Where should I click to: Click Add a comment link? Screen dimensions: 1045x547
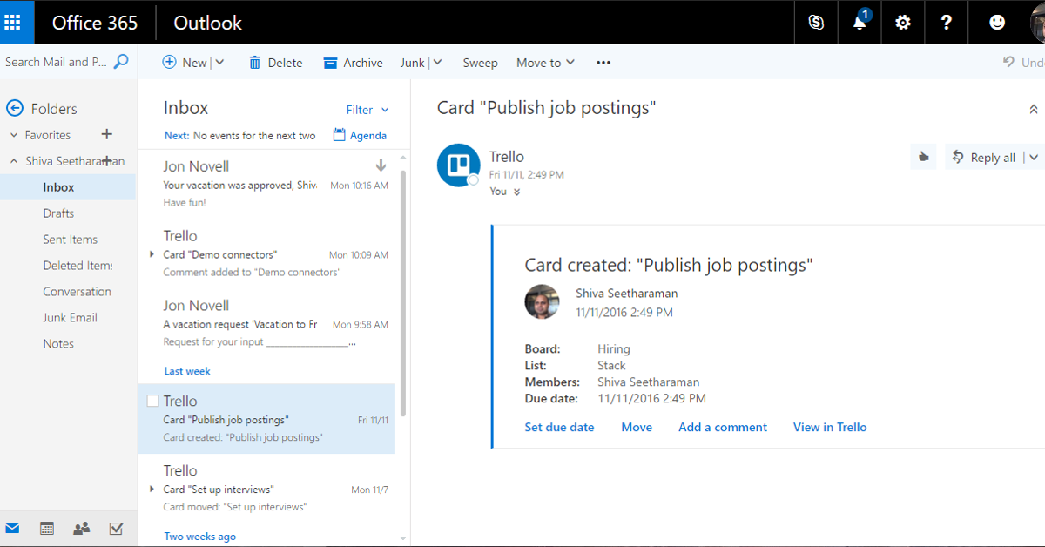[x=723, y=427]
